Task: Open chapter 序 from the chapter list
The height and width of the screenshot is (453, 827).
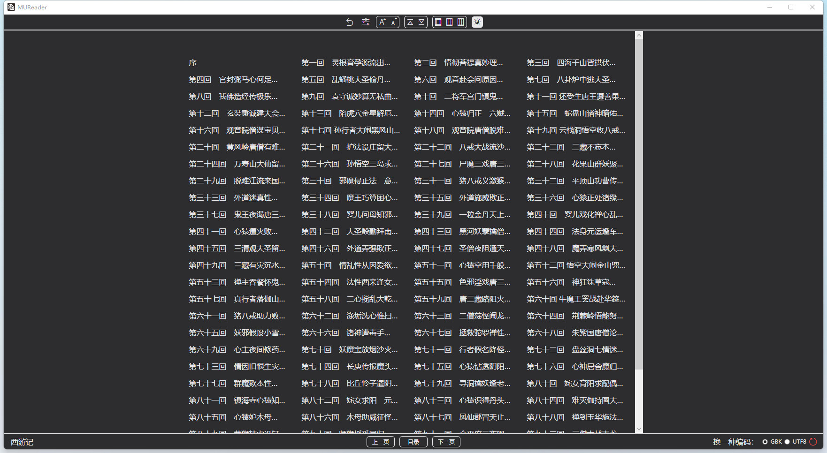Action: coord(193,62)
